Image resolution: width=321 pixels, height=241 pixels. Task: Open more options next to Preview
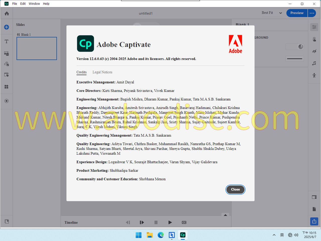coord(312,13)
